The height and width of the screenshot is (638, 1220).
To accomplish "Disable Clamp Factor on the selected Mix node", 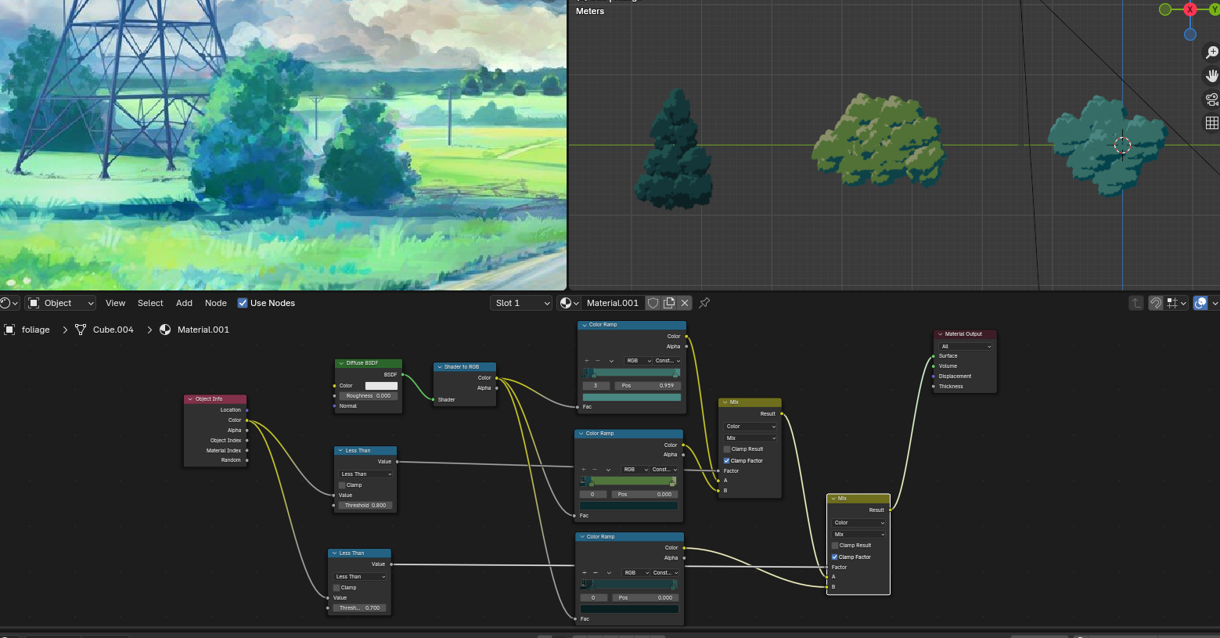I will click(x=835, y=557).
